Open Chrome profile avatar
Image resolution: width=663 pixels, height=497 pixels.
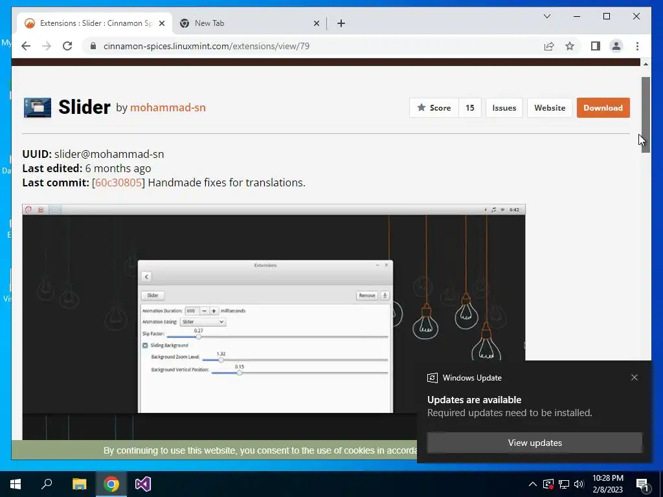point(616,46)
